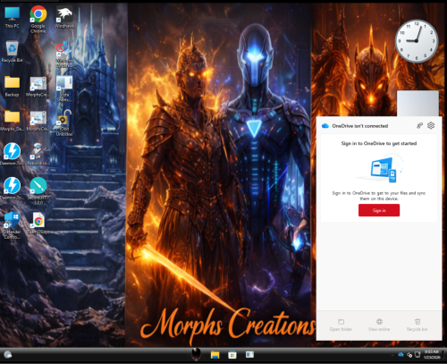Select the Daemon Tools shortcut beside SecureUXTheme
The height and width of the screenshot is (364, 447).
(x=12, y=189)
